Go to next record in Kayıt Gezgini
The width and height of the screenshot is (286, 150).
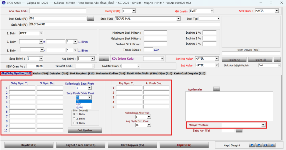pyautogui.click(x=266, y=145)
